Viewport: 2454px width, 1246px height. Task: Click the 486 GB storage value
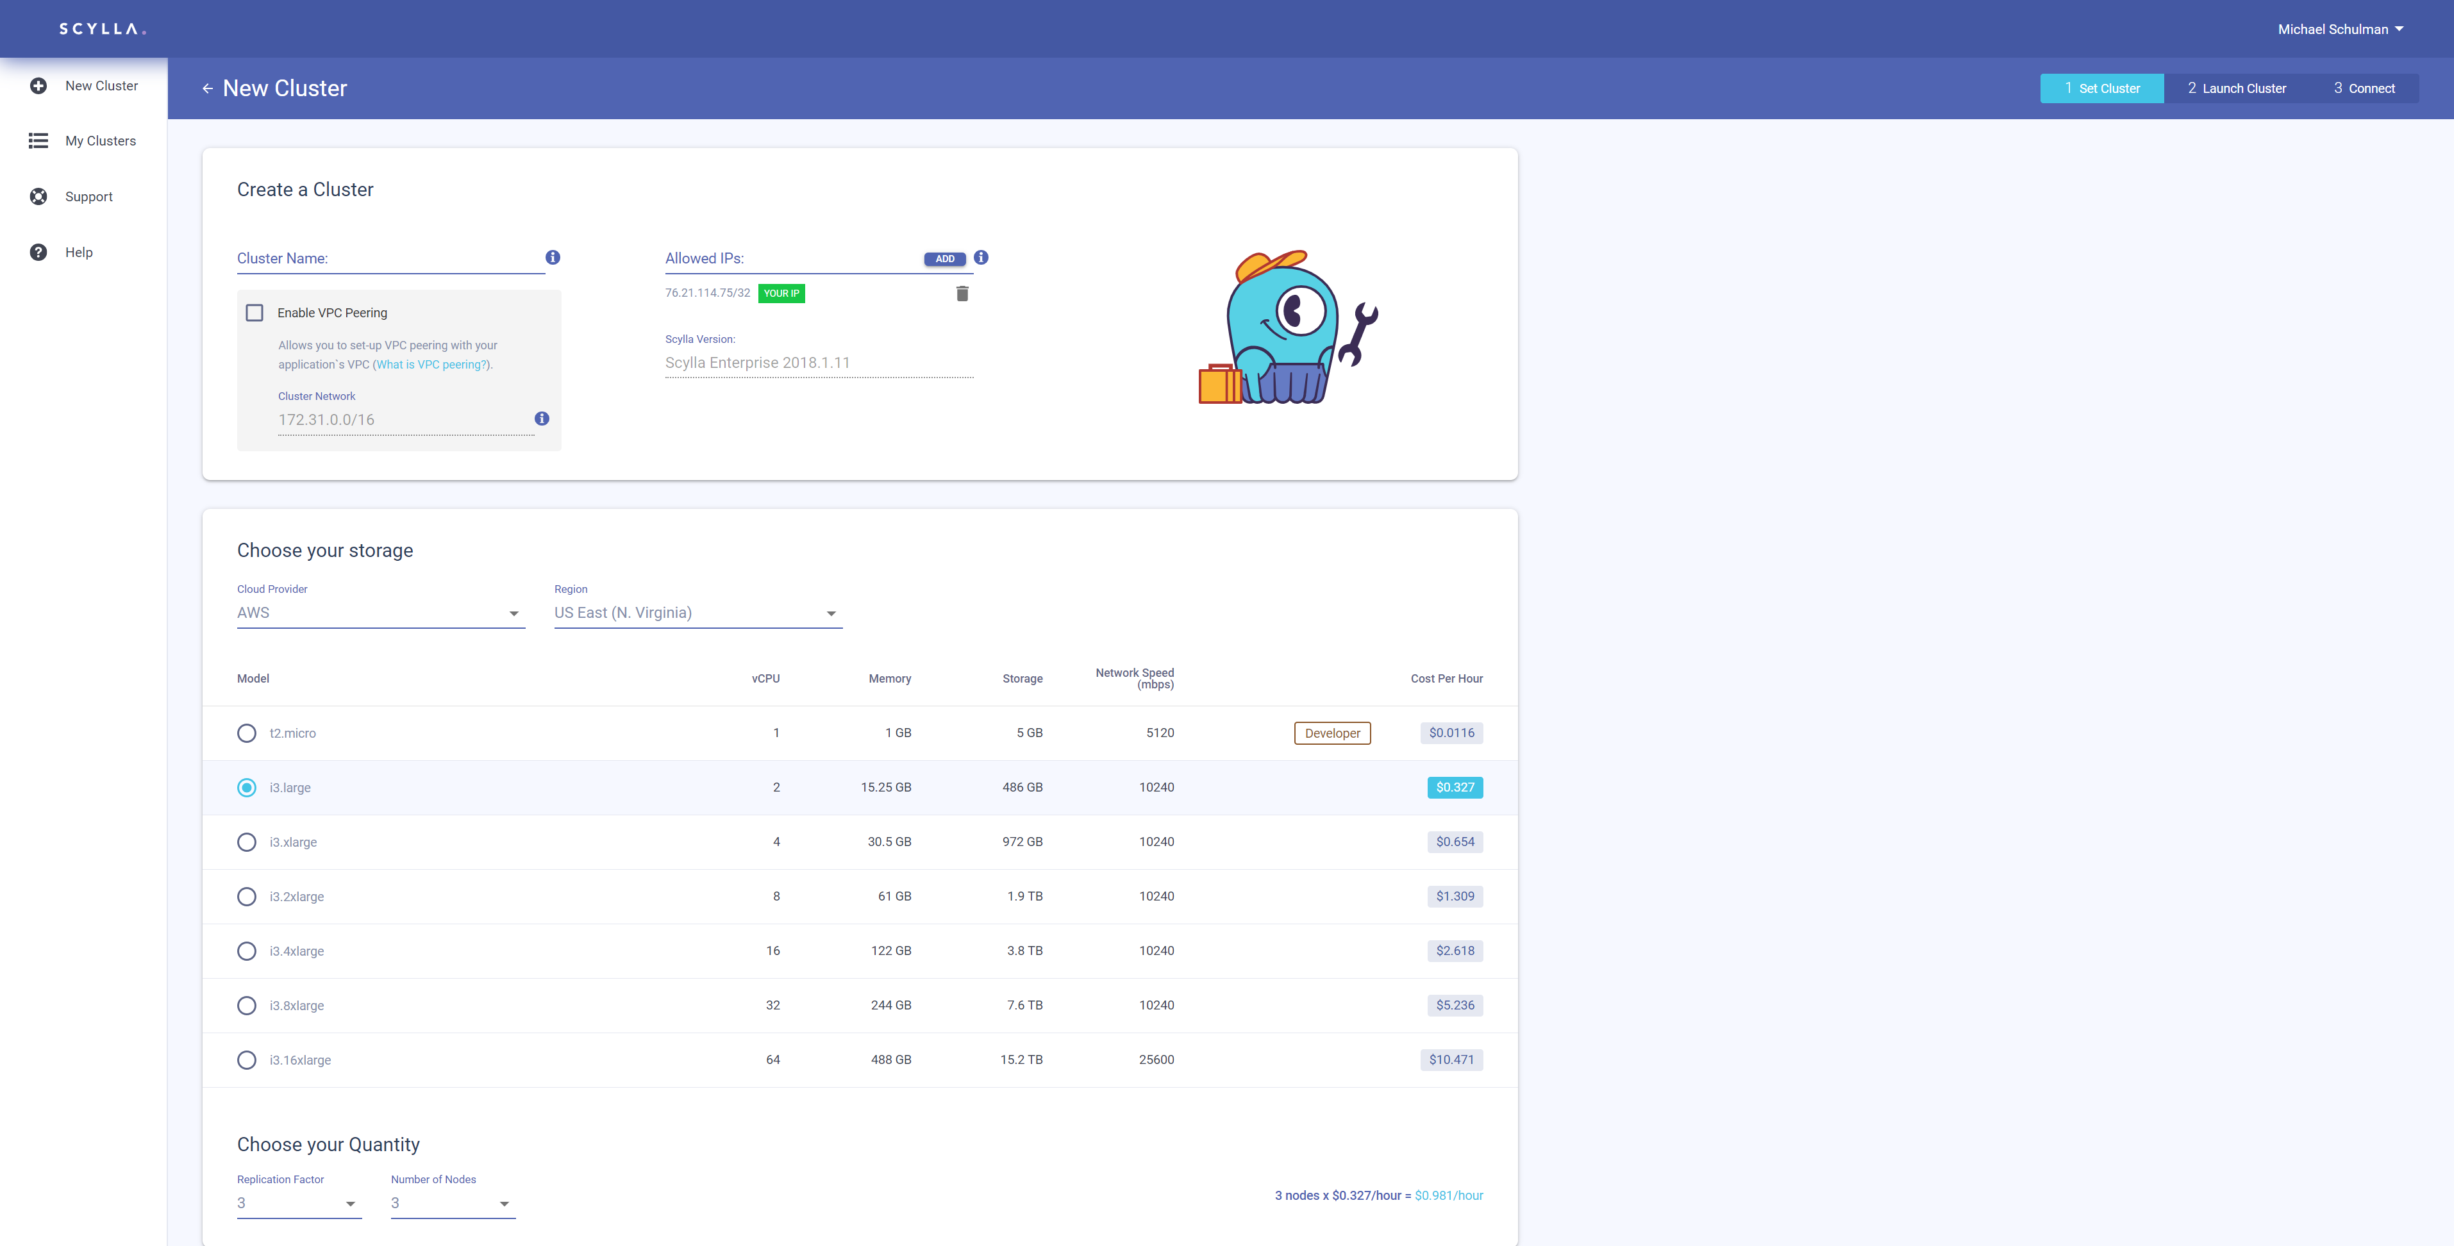point(1022,787)
